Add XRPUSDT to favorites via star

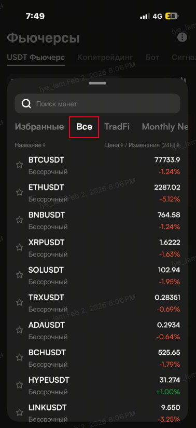point(19,247)
